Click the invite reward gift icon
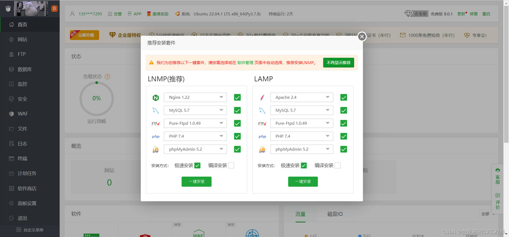 point(149,14)
